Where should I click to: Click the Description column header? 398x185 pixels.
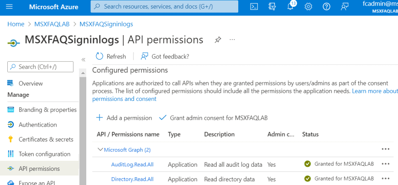tap(220, 134)
